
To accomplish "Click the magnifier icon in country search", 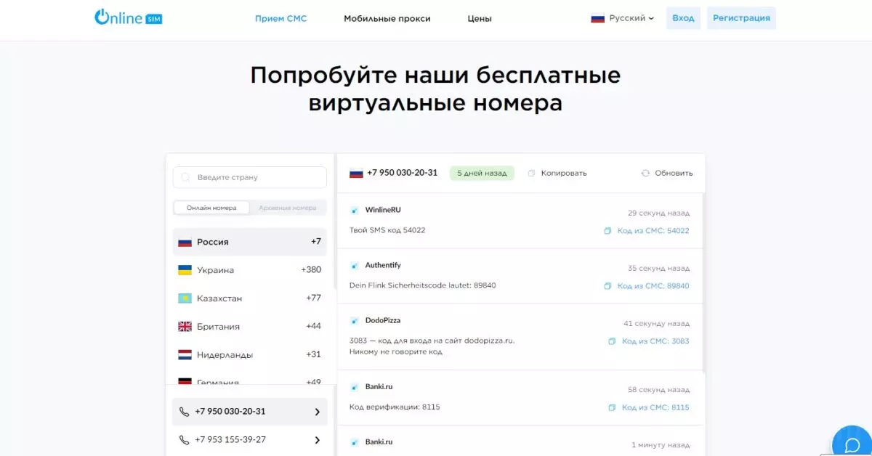I will [x=186, y=177].
